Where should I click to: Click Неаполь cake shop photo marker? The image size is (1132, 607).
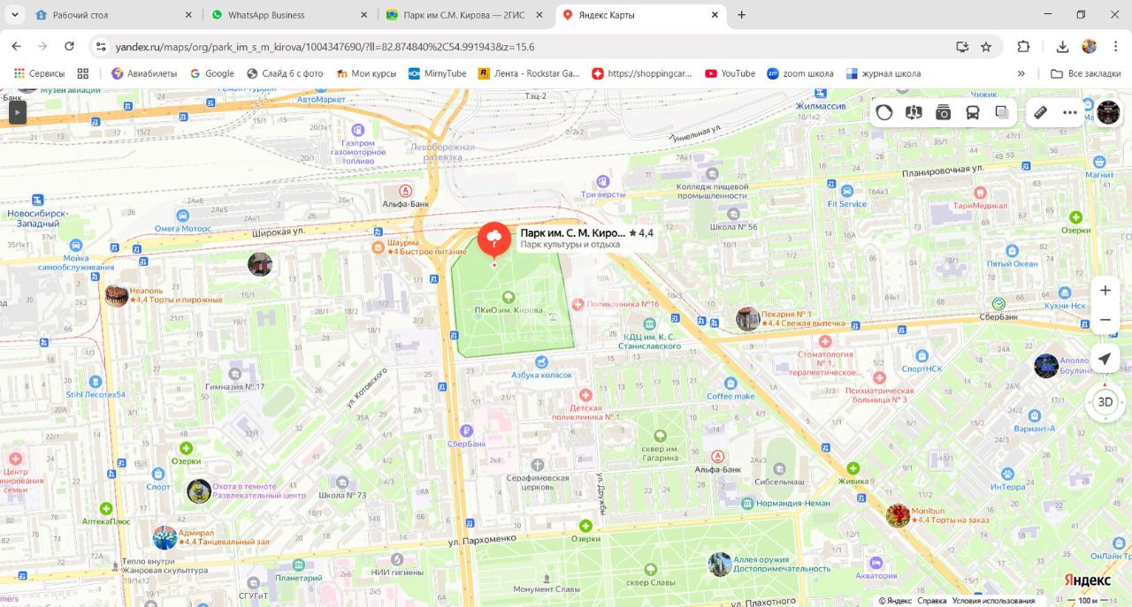pos(117,295)
